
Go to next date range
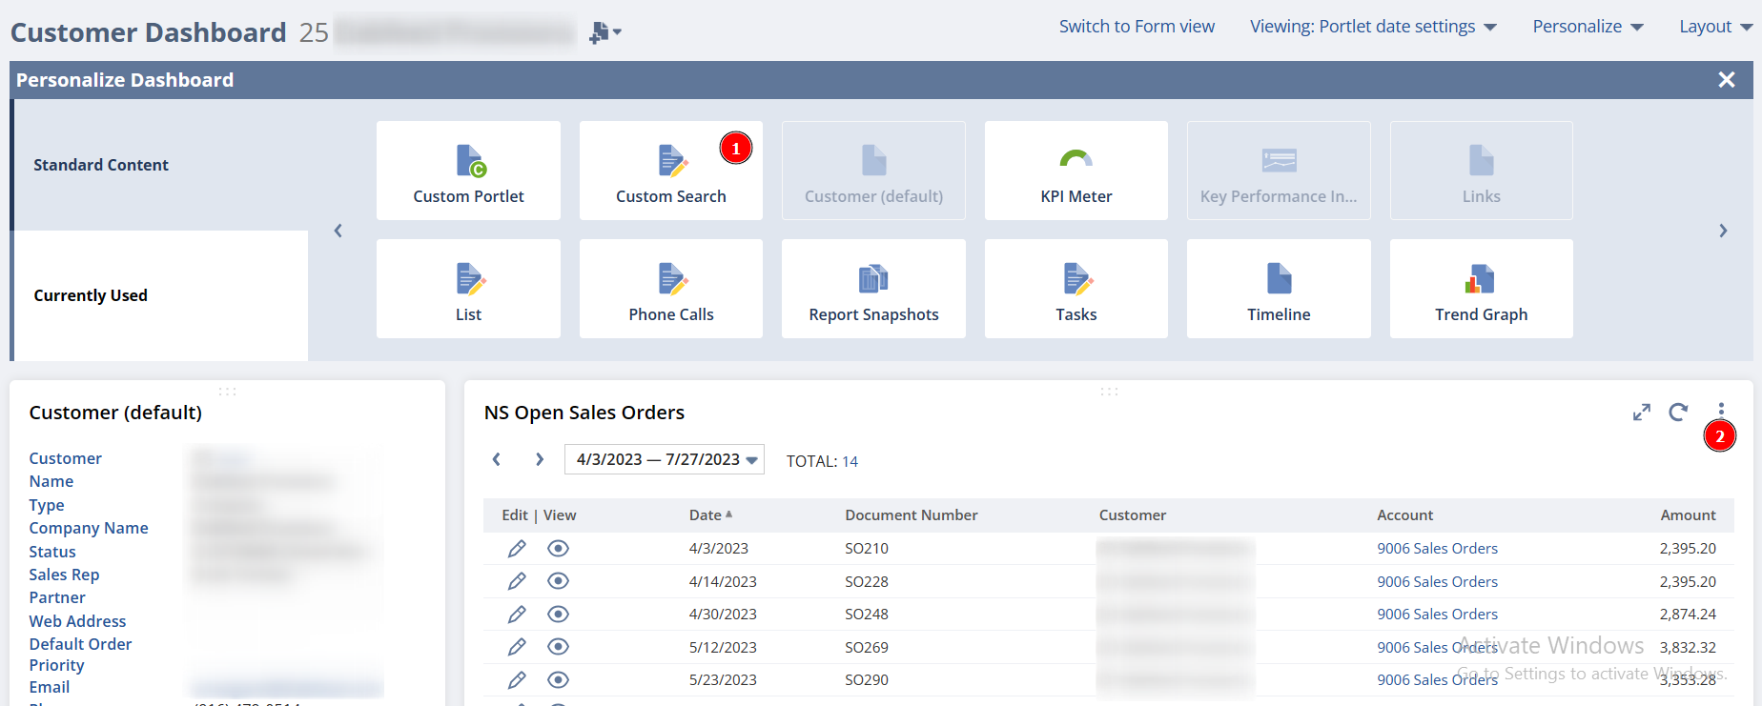point(540,459)
